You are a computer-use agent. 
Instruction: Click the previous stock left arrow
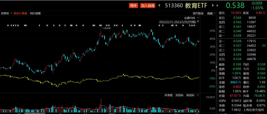[160, 5]
